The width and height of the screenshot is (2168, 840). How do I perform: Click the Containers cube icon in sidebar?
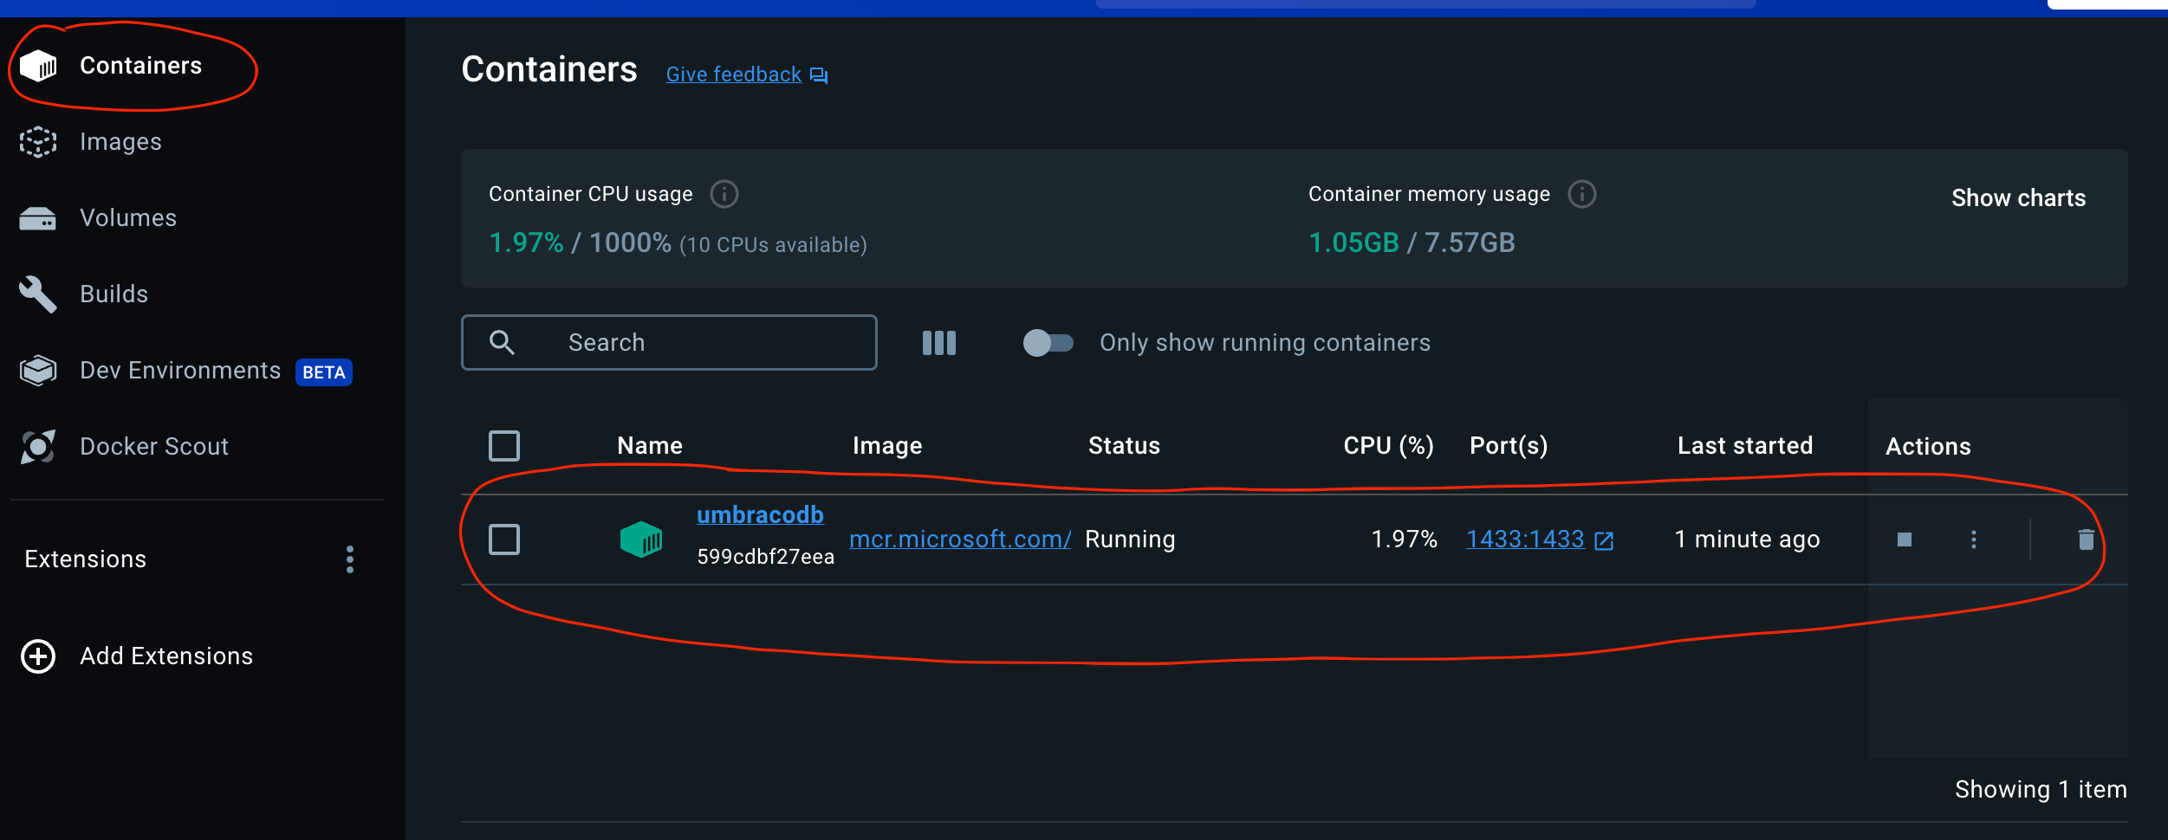pyautogui.click(x=38, y=66)
